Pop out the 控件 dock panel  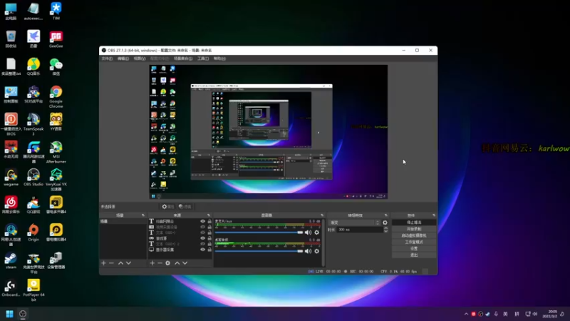pos(434,215)
